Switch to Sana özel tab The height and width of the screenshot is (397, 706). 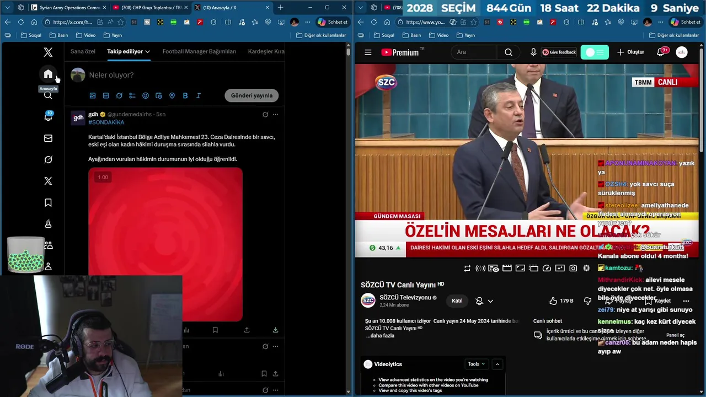point(83,51)
